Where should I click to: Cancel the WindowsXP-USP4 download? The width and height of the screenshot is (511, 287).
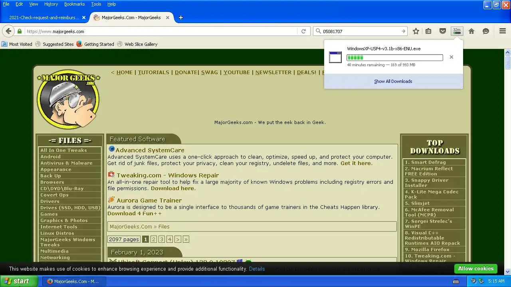point(452,57)
